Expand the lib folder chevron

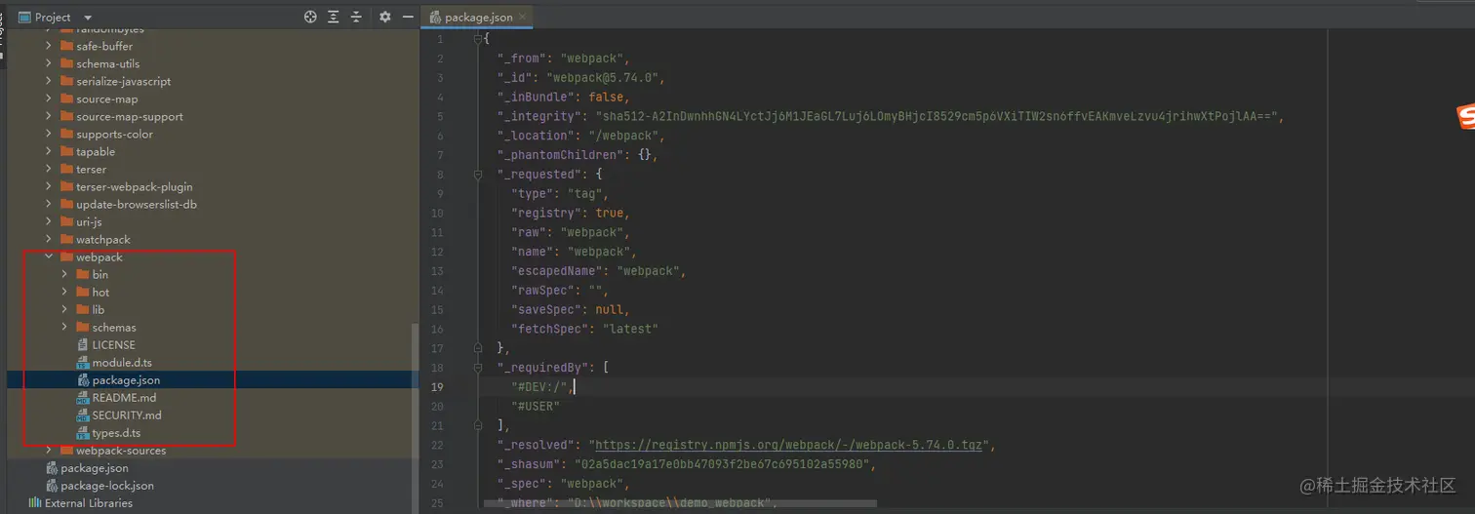(64, 309)
